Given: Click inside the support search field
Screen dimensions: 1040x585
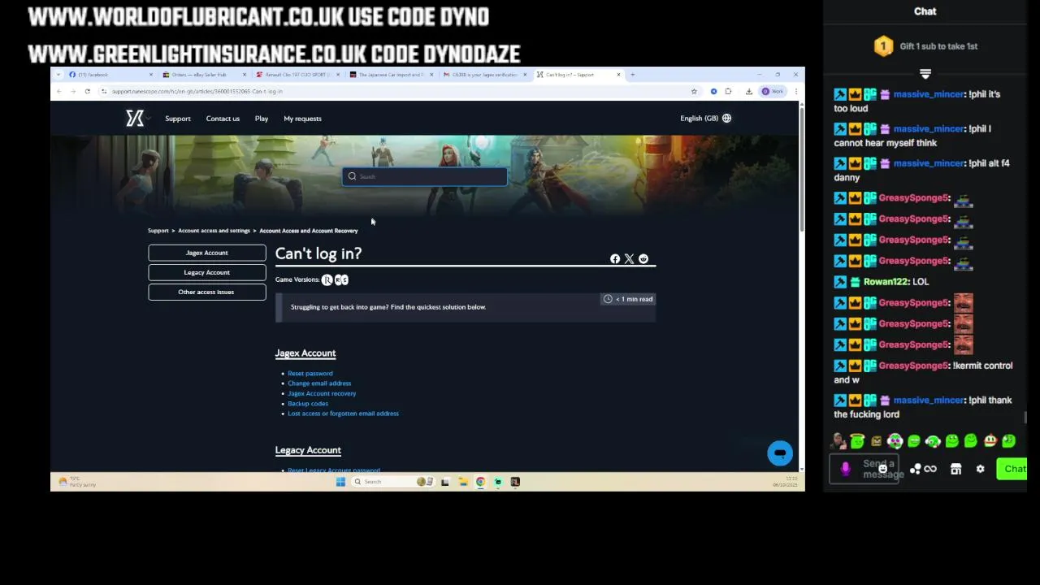Looking at the screenshot, I should [425, 176].
